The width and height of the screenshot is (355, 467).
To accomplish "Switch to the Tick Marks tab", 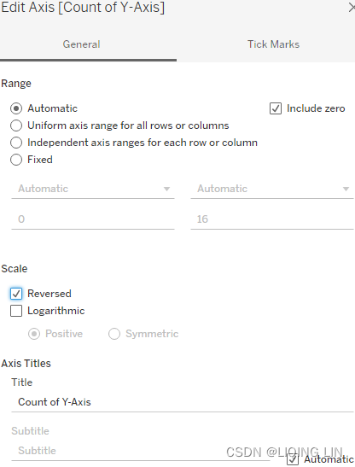I will point(273,44).
